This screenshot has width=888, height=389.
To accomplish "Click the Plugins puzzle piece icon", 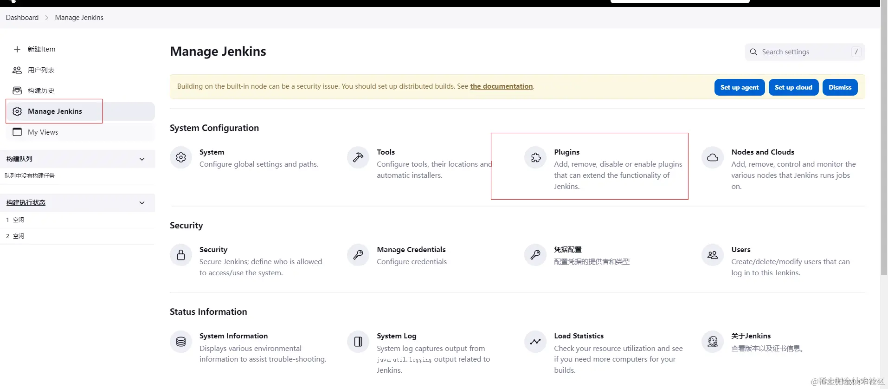I will tap(535, 157).
